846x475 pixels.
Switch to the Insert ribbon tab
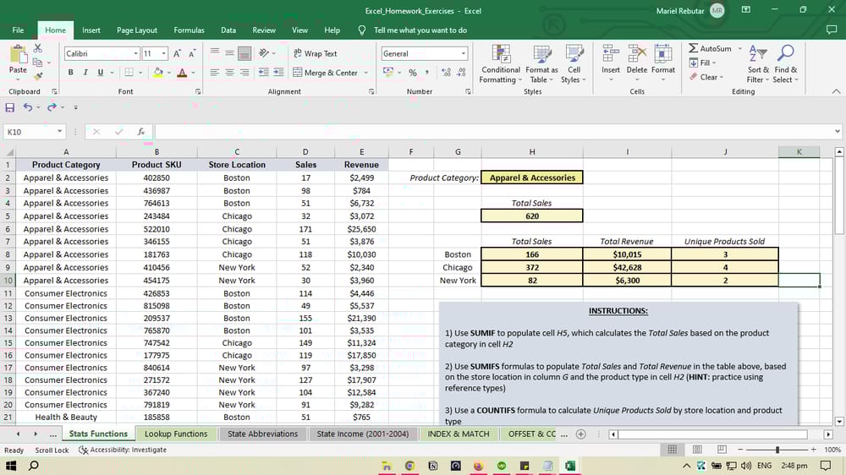click(x=91, y=30)
